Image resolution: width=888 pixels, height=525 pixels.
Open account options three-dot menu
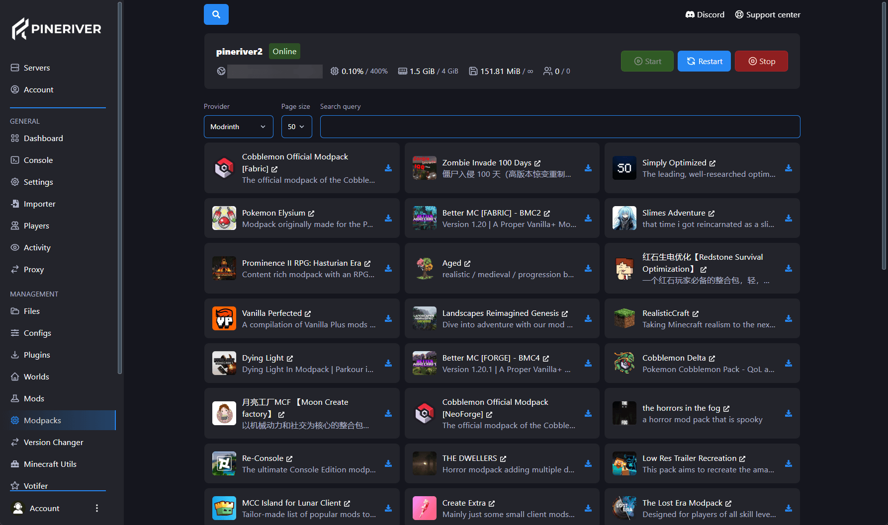[x=97, y=508]
